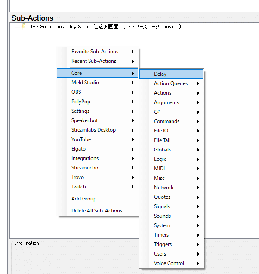Open the YouTube submenu
Image resolution: width=259 pixels, height=274 pixels.
(x=97, y=139)
